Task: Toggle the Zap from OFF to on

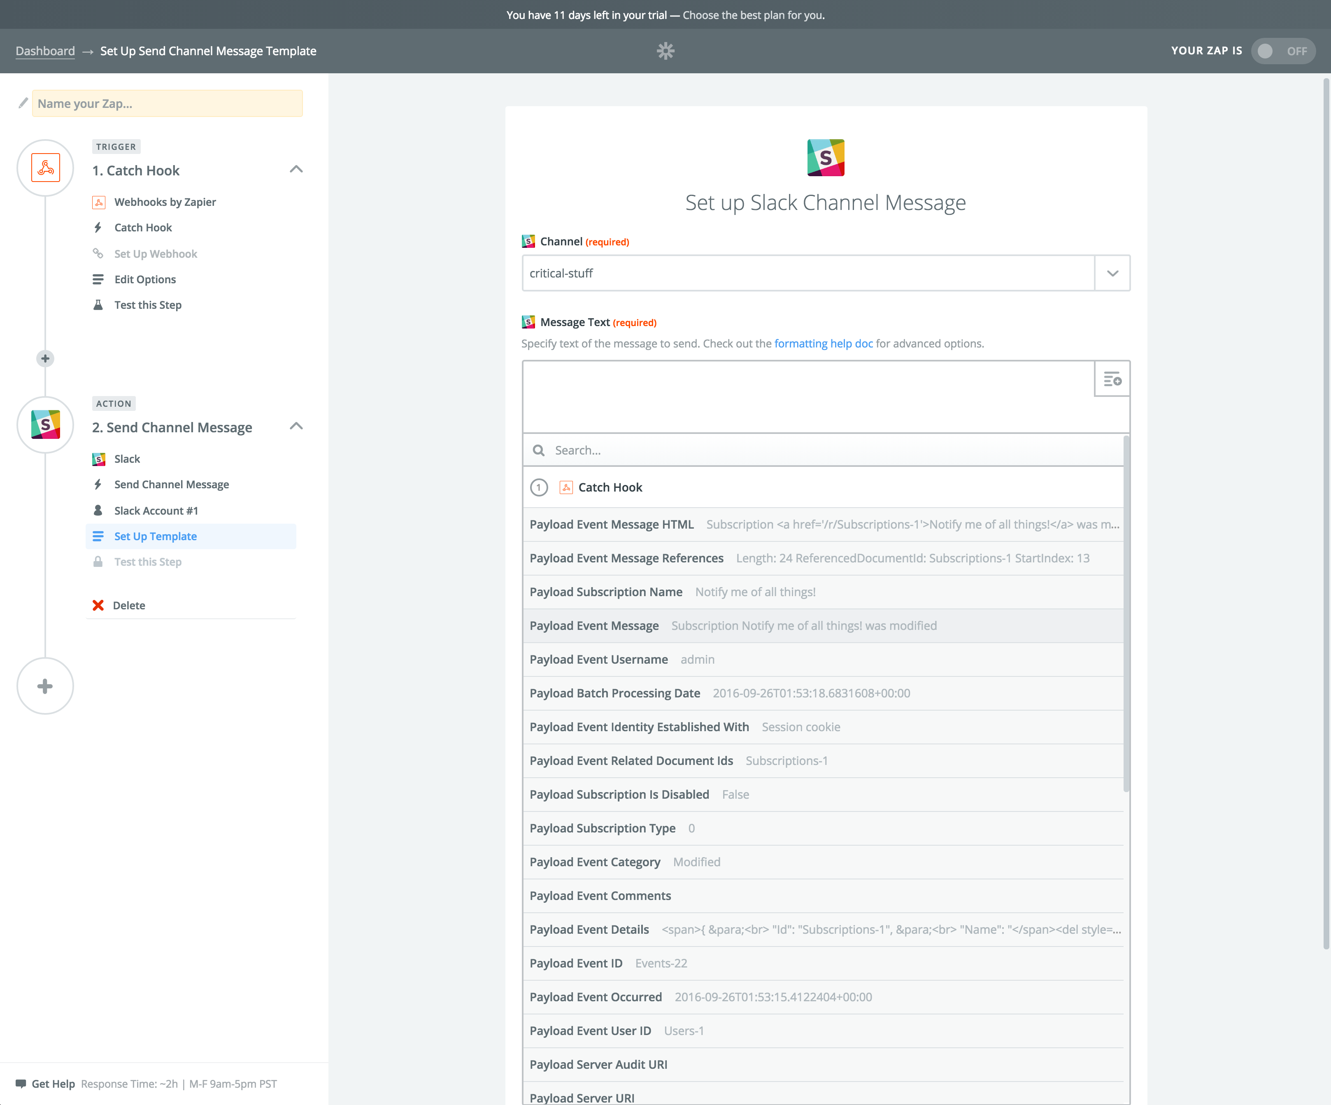Action: 1283,51
